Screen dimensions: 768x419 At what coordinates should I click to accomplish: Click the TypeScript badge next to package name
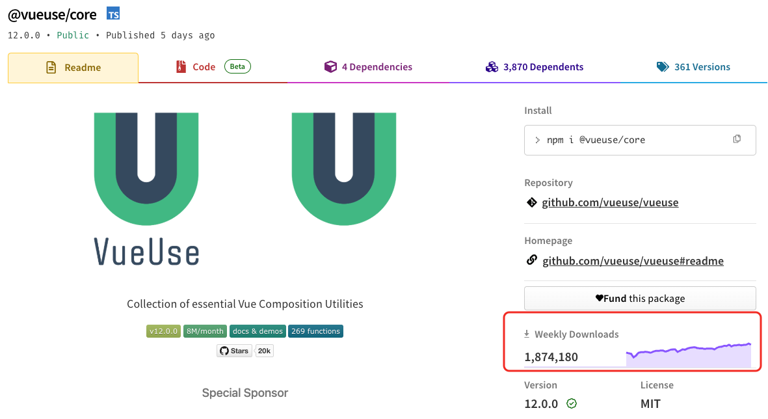(x=113, y=13)
